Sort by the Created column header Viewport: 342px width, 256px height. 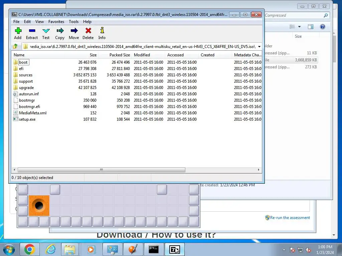(215, 55)
